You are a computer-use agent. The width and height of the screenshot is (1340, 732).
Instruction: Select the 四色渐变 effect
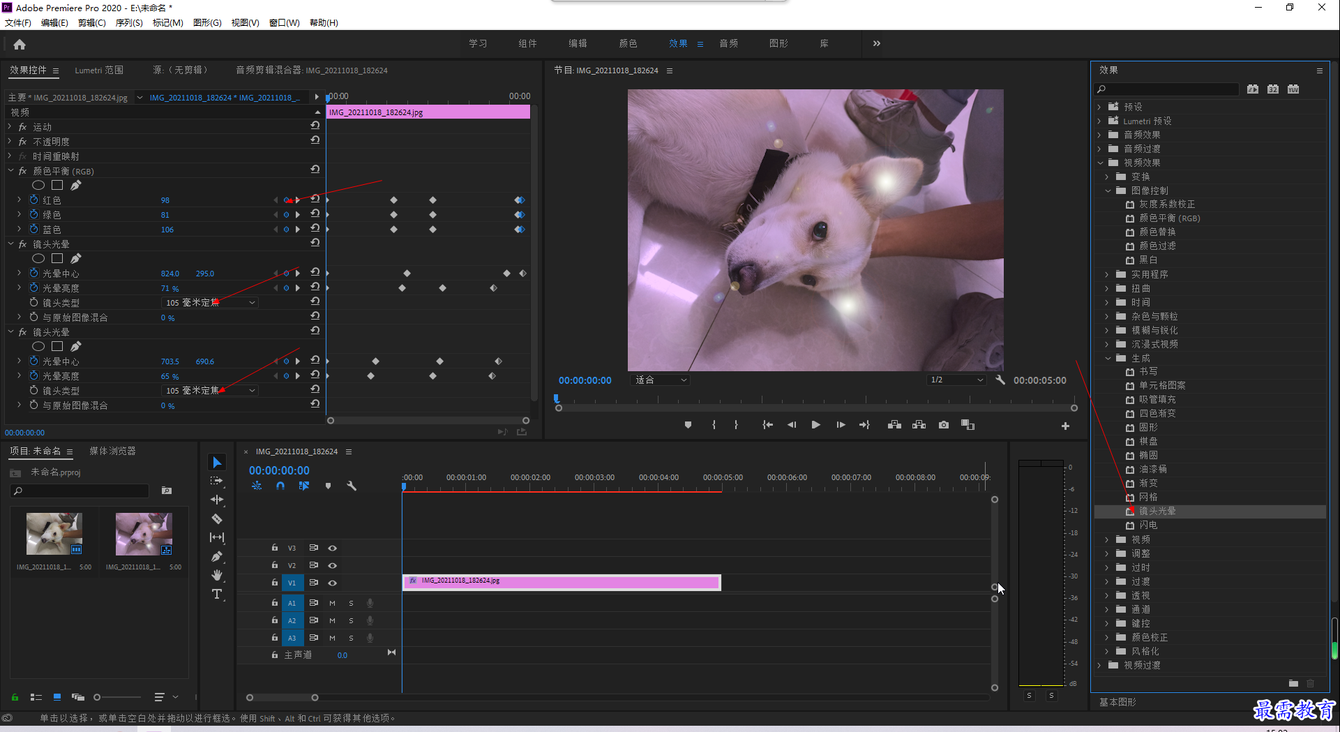pyautogui.click(x=1157, y=413)
